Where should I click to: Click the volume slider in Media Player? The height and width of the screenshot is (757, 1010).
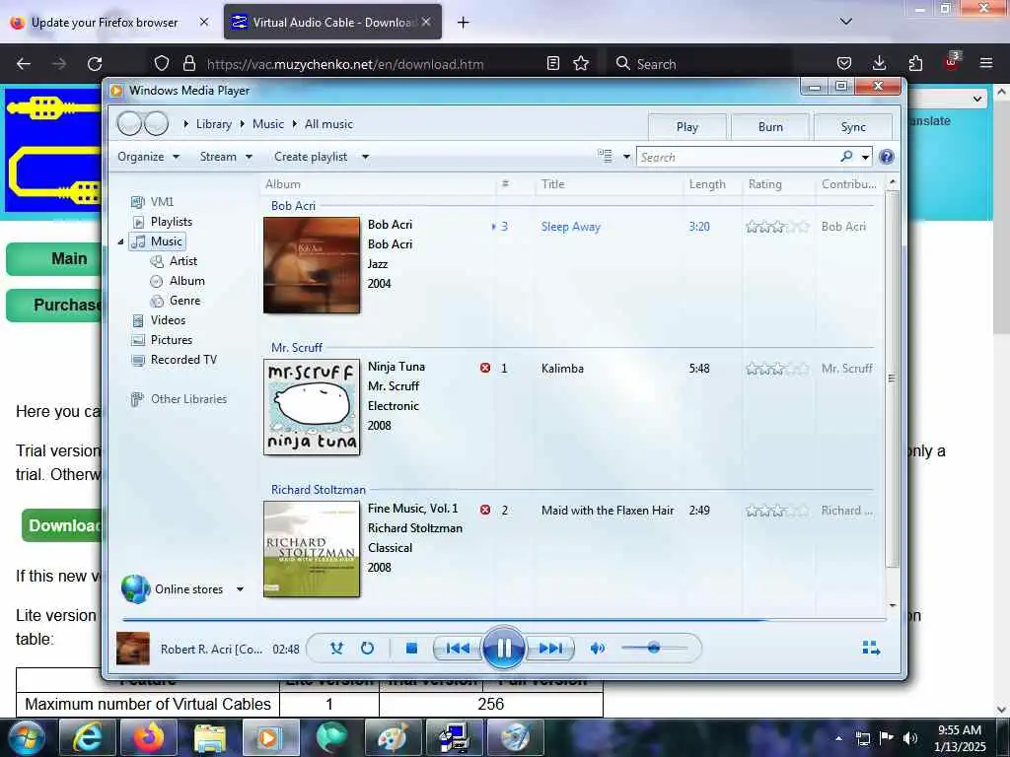pyautogui.click(x=654, y=649)
